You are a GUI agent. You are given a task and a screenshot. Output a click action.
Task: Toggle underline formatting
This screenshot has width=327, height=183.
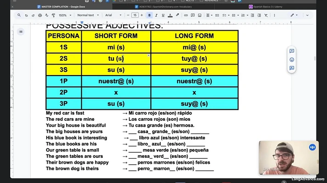coord(163,15)
